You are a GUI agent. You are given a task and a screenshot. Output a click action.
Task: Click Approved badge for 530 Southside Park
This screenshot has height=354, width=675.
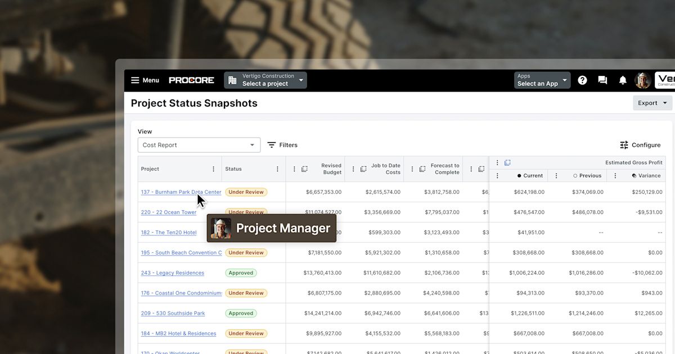[x=241, y=314]
